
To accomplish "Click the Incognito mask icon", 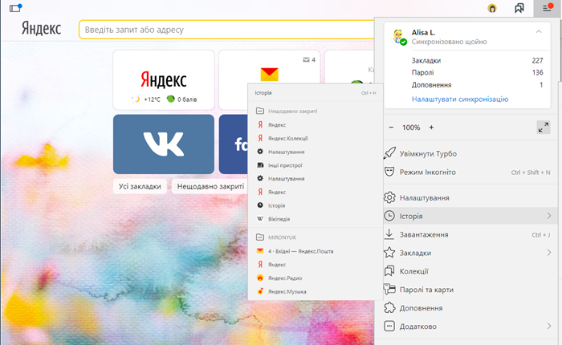I will (x=389, y=172).
